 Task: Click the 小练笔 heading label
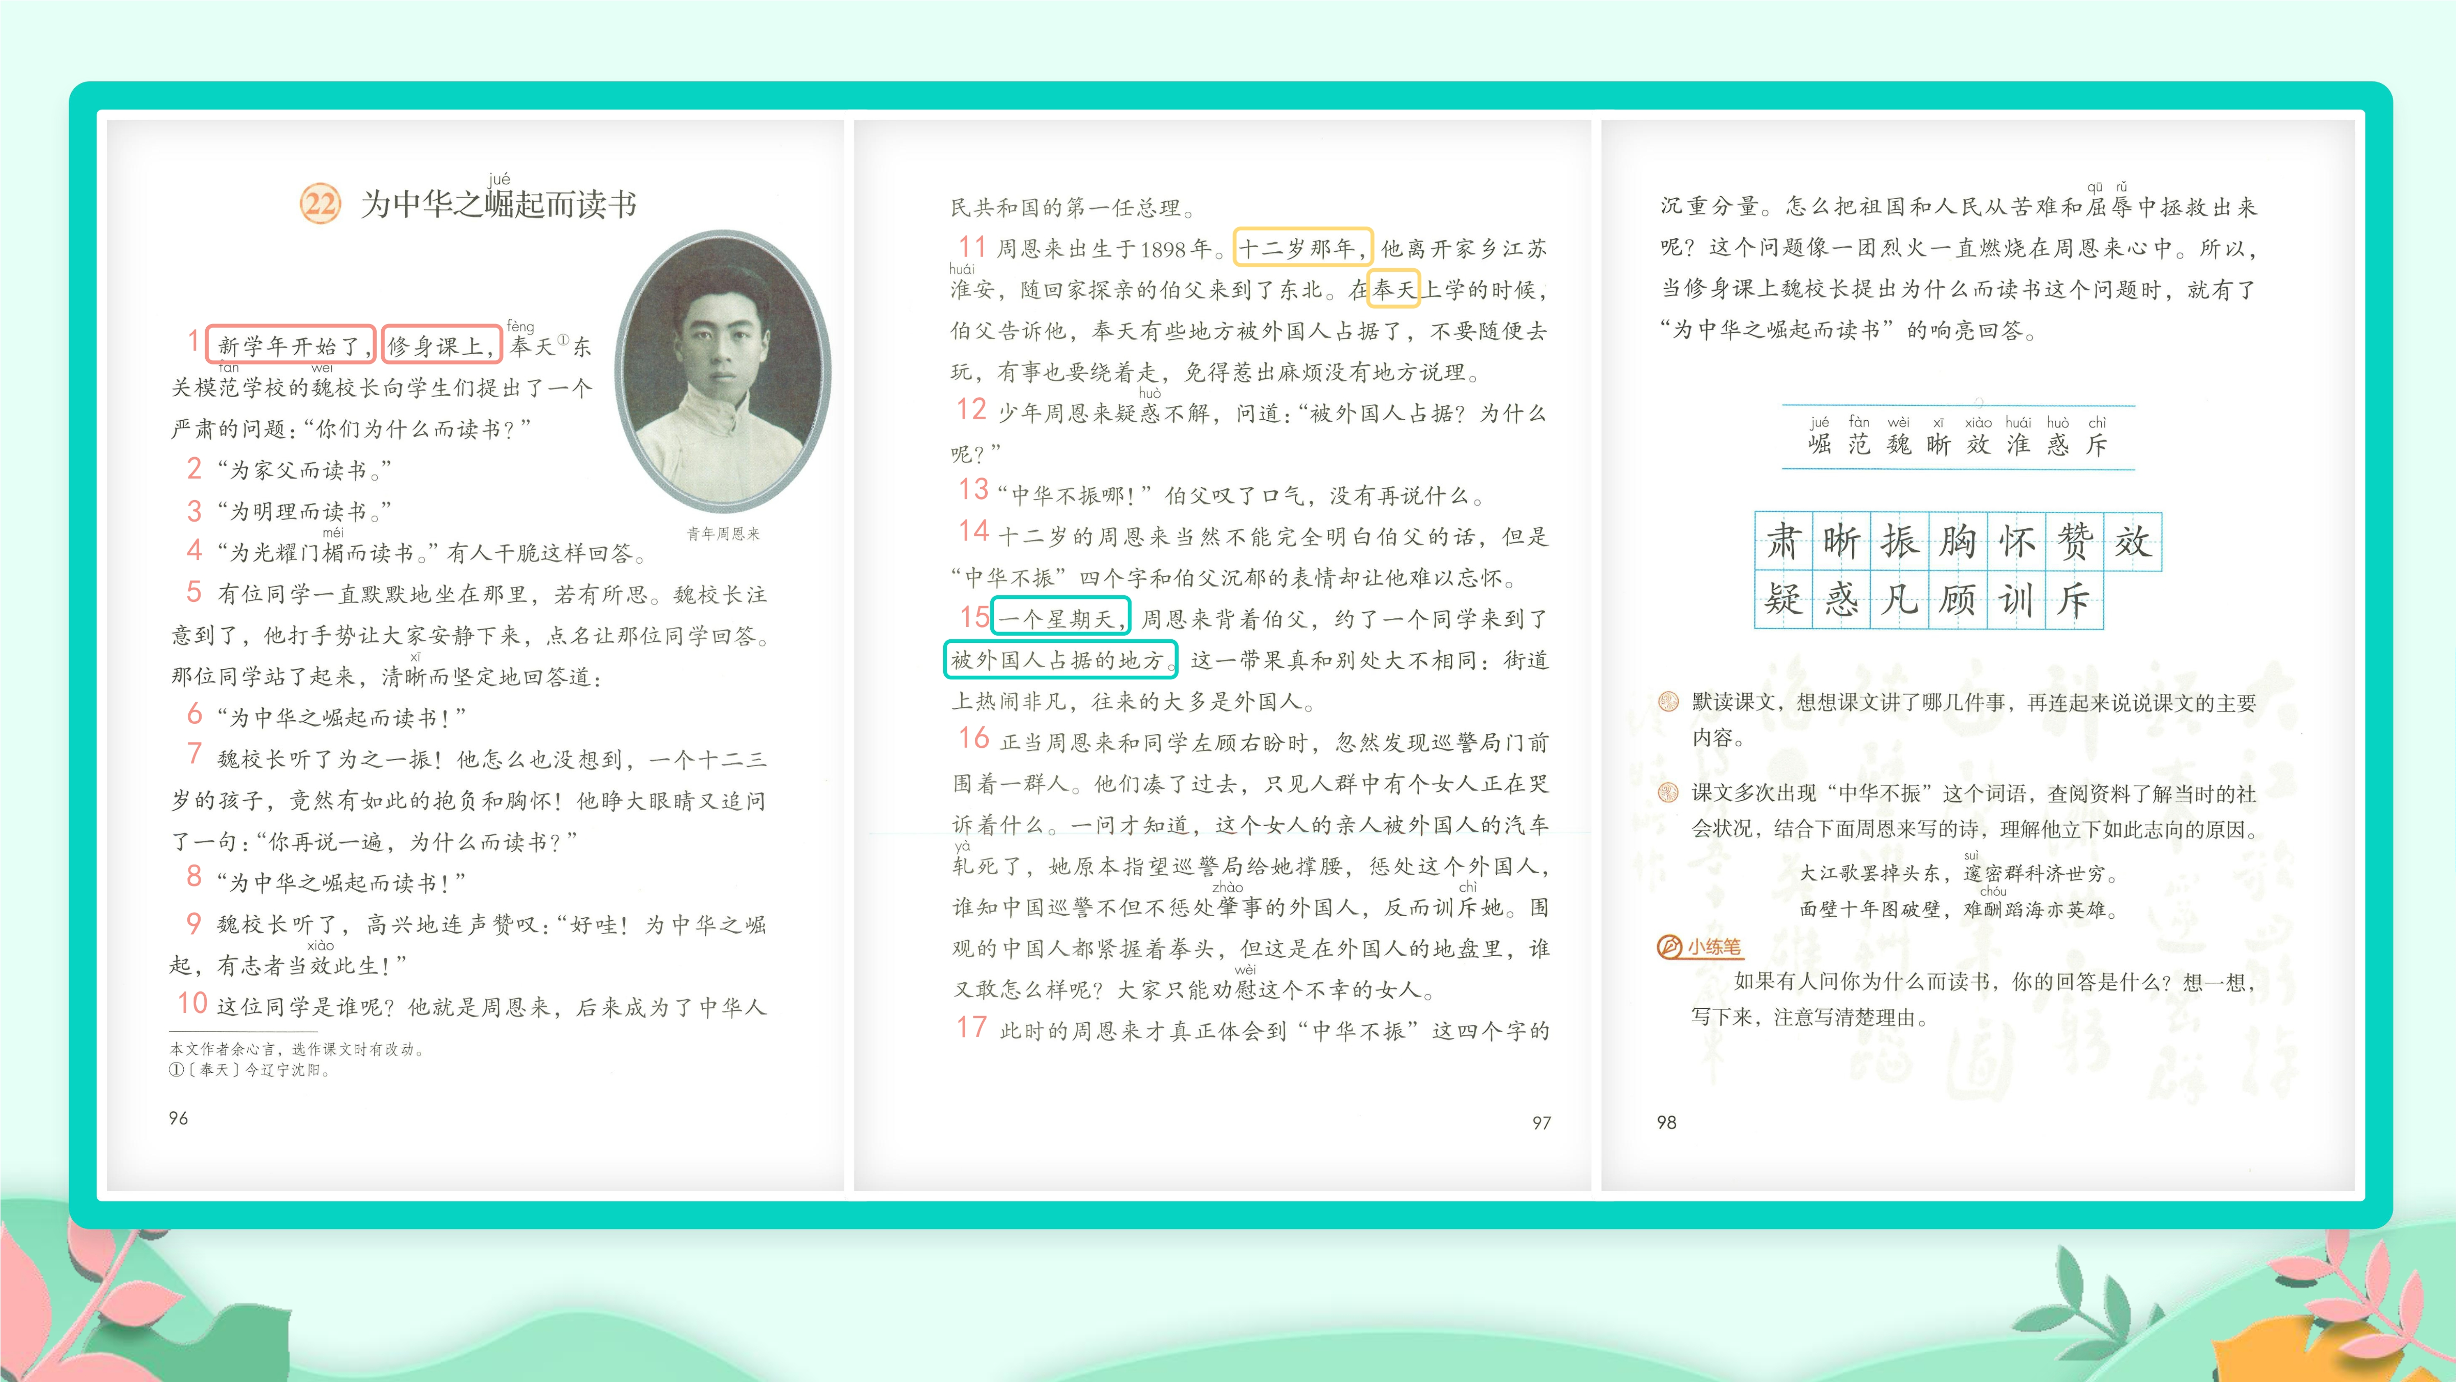click(x=1713, y=946)
